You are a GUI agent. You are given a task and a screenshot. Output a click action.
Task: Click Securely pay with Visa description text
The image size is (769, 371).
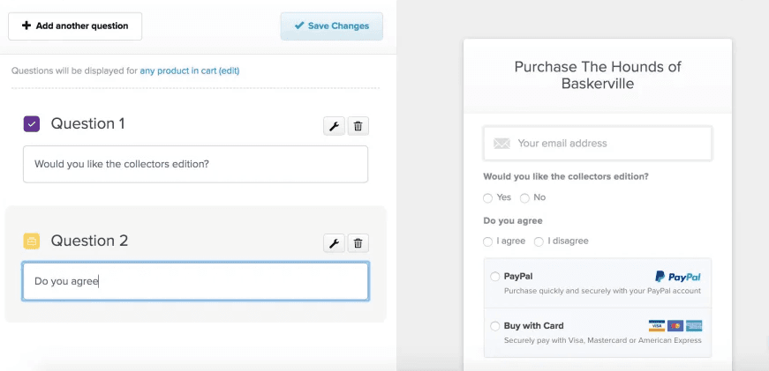(x=603, y=340)
